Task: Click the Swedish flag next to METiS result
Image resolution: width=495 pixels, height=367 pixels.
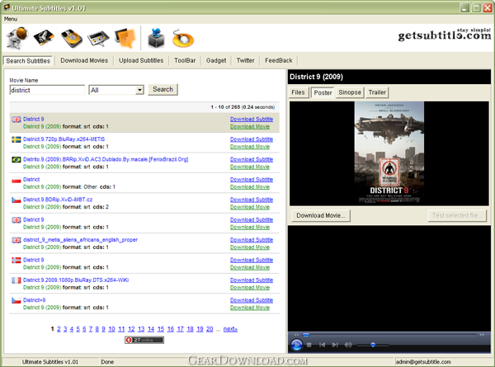Action: pos(16,139)
